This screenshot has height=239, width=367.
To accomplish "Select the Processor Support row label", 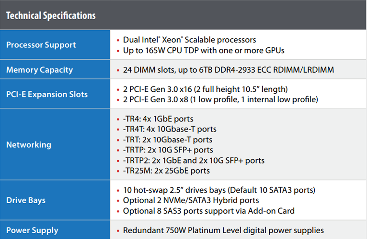I will [41, 44].
